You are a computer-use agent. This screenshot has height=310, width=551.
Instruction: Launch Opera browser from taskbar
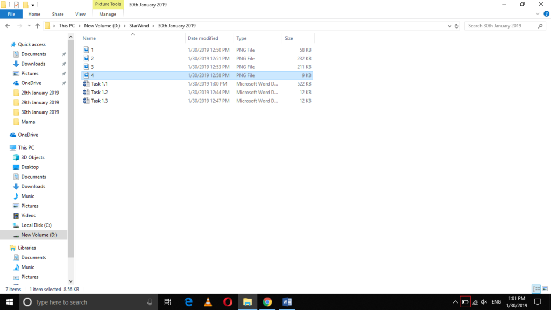click(228, 302)
